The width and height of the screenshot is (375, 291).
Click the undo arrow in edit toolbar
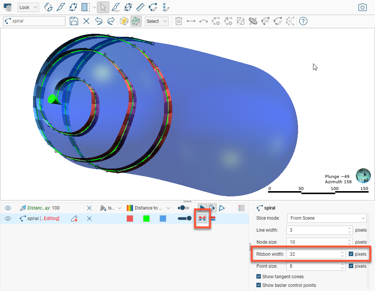[99, 21]
